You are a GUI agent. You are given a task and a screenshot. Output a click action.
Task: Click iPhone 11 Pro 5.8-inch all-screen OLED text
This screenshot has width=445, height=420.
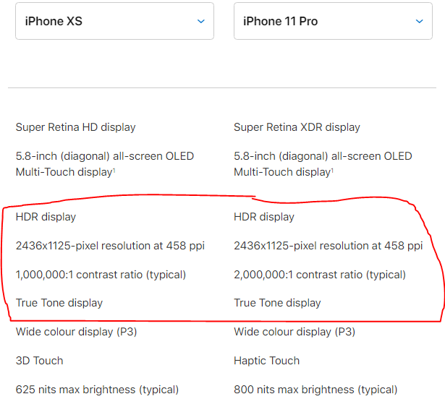323,164
